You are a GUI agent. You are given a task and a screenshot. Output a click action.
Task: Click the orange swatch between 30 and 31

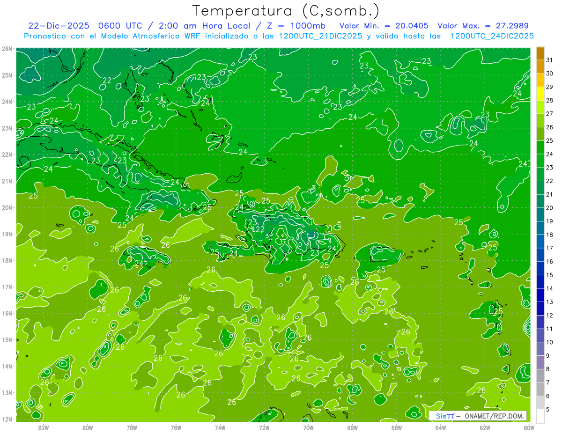540,66
